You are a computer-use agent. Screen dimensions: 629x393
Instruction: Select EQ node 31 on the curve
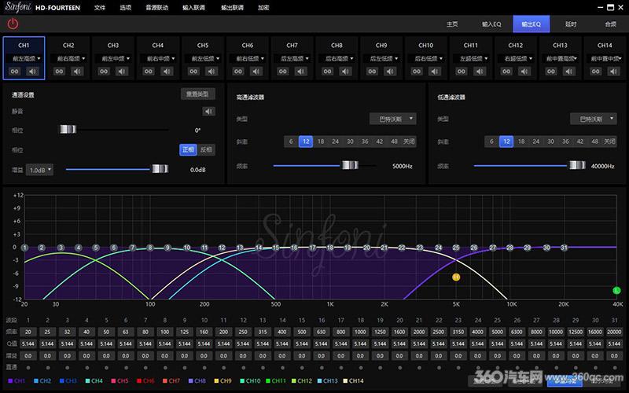coord(564,248)
